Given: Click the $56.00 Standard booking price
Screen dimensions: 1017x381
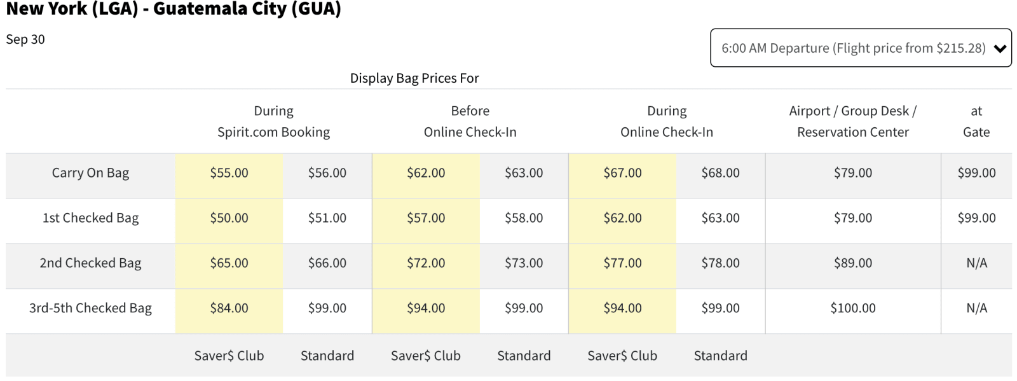Looking at the screenshot, I should [x=327, y=173].
